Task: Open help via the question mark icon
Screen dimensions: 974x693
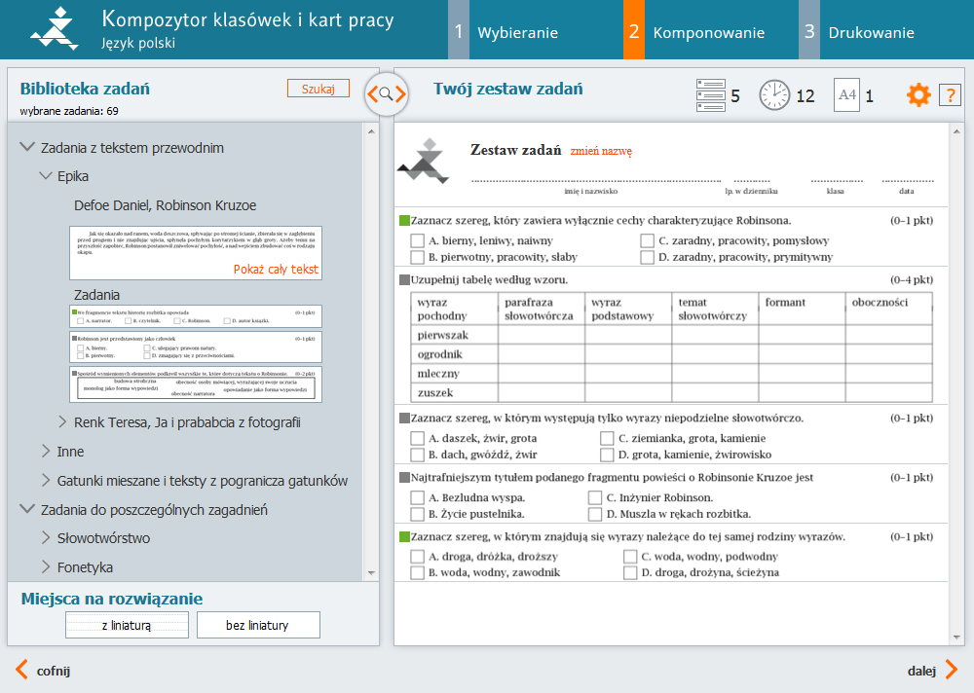Action: (x=950, y=95)
